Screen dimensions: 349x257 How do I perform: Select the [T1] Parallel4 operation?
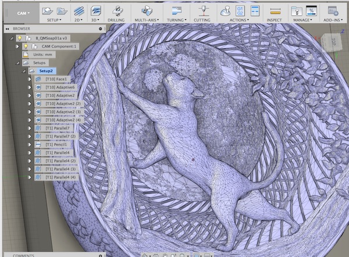[x=57, y=153]
